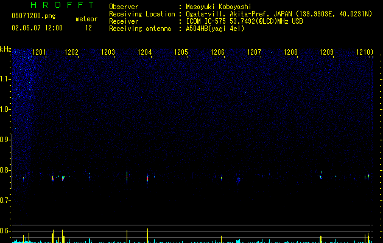The height and width of the screenshot is (243, 383).
Task: Click the 1208 time marker
Action: pos(290,52)
